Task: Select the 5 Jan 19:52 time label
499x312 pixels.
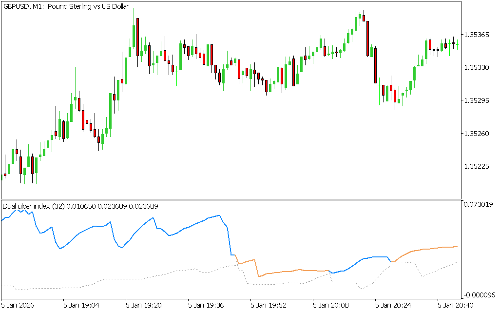Action: pos(269,305)
